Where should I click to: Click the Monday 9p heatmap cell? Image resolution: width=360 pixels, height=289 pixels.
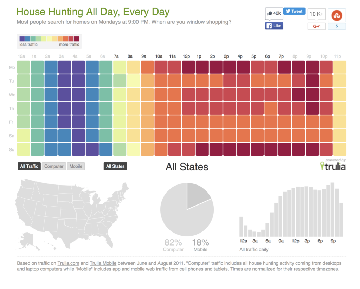pyautogui.click(x=312, y=67)
